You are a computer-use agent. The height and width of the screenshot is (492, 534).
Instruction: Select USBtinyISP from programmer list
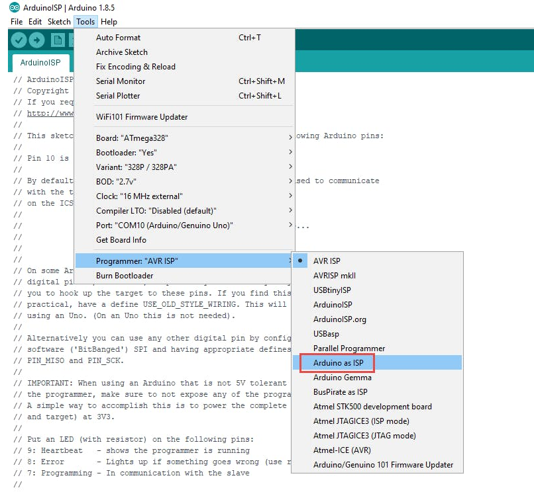pos(332,290)
